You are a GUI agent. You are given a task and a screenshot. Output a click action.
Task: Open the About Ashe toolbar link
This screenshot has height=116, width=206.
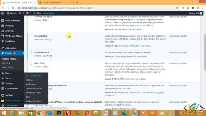click(49, 13)
